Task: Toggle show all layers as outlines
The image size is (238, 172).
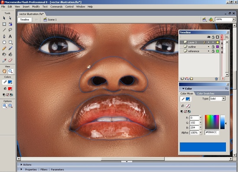Action: point(218,37)
